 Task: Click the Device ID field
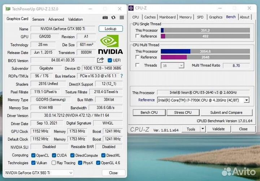pyautogui.click(x=102, y=68)
